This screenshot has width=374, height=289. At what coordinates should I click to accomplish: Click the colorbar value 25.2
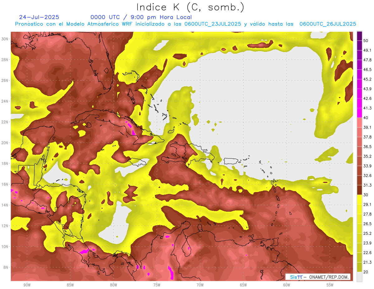[367, 234]
